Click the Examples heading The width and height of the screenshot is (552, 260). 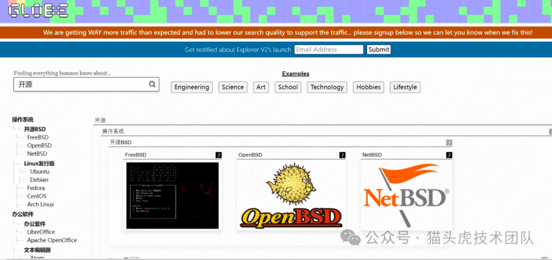(x=296, y=74)
